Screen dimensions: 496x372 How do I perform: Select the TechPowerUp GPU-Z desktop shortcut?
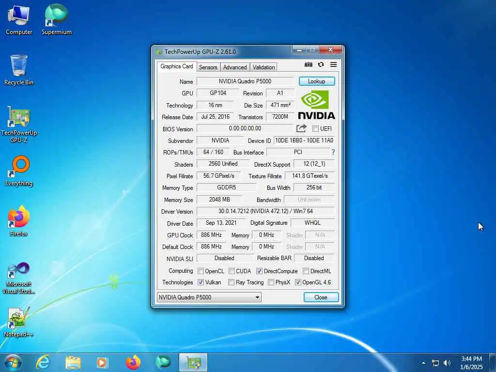(x=19, y=124)
